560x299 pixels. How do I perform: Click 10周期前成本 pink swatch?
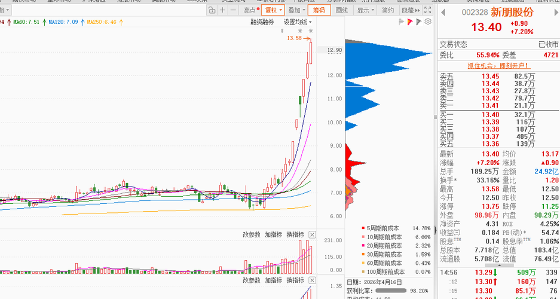click(363, 237)
